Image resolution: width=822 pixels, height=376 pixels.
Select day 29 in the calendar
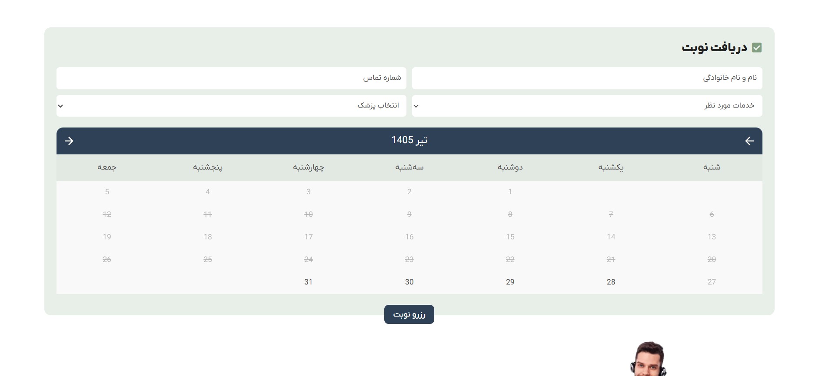tap(510, 282)
